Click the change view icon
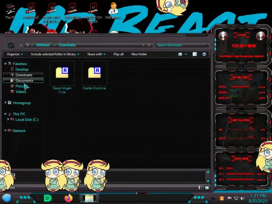 (x=180, y=54)
